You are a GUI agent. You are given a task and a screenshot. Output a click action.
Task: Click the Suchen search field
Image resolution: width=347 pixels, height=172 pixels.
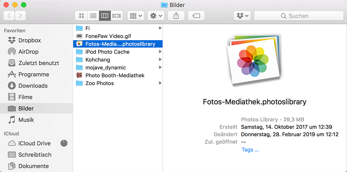coord(298,16)
